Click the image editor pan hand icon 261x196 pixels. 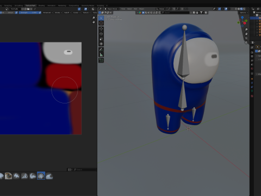[x=94, y=22]
